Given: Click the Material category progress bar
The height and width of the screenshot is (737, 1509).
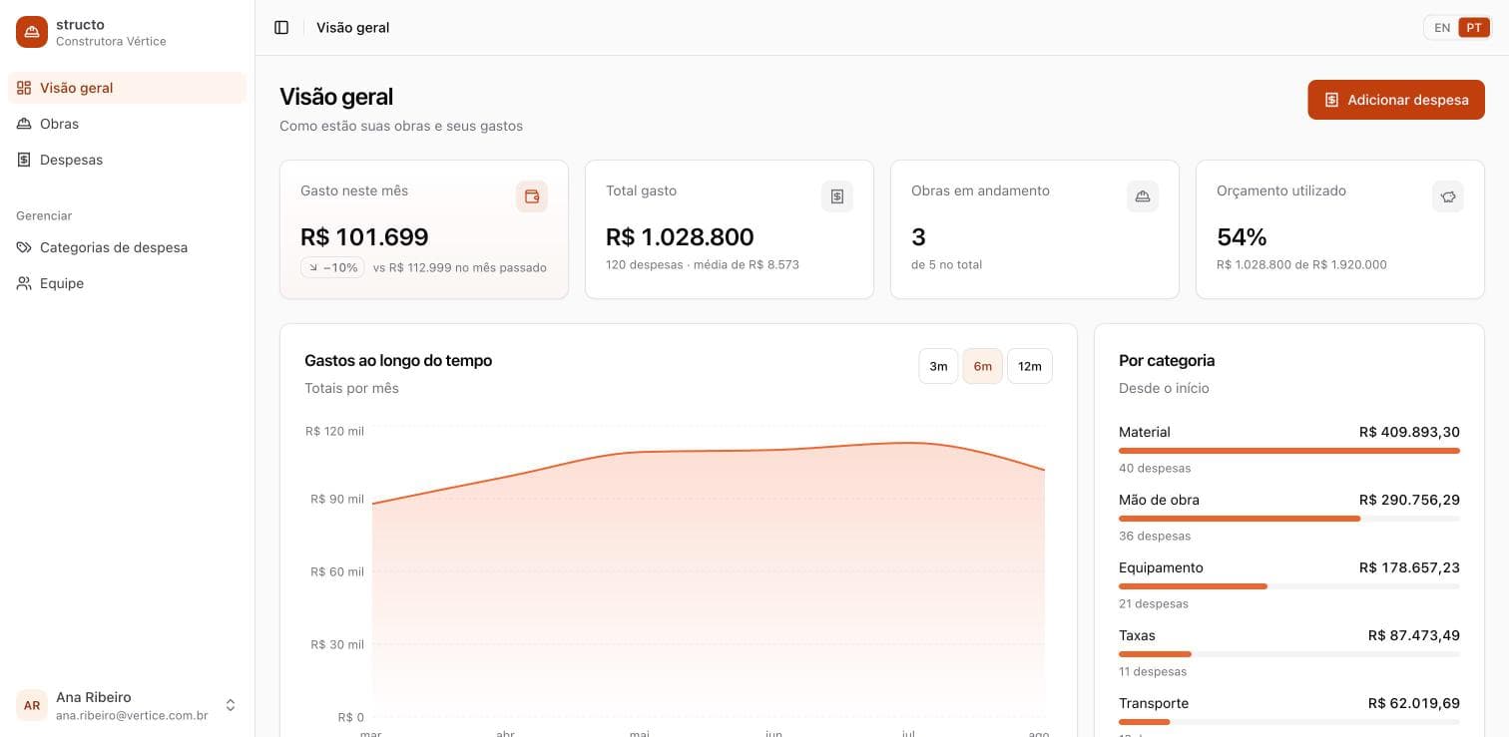Looking at the screenshot, I should point(1289,451).
